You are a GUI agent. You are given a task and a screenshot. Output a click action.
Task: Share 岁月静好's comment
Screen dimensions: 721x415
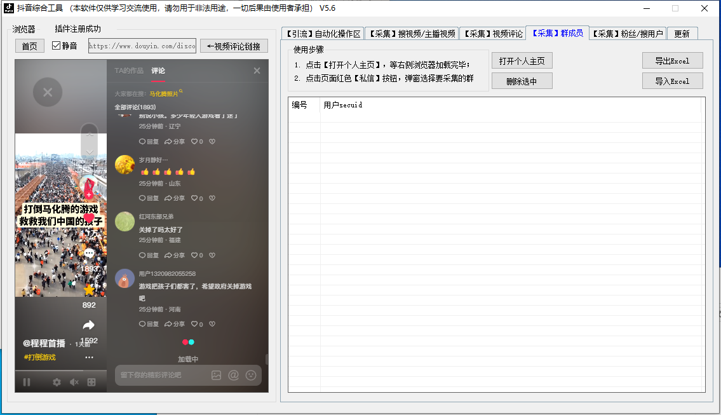175,198
